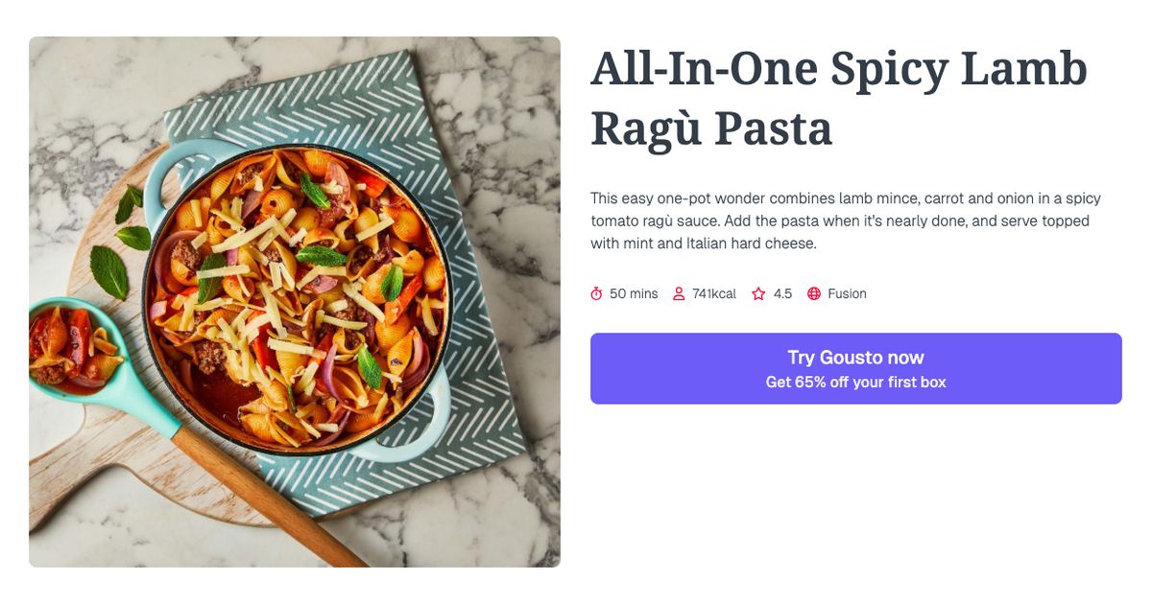Click the star icon beside the 4.5 rating
Viewport: 1152px width, 604px height.
(x=757, y=293)
